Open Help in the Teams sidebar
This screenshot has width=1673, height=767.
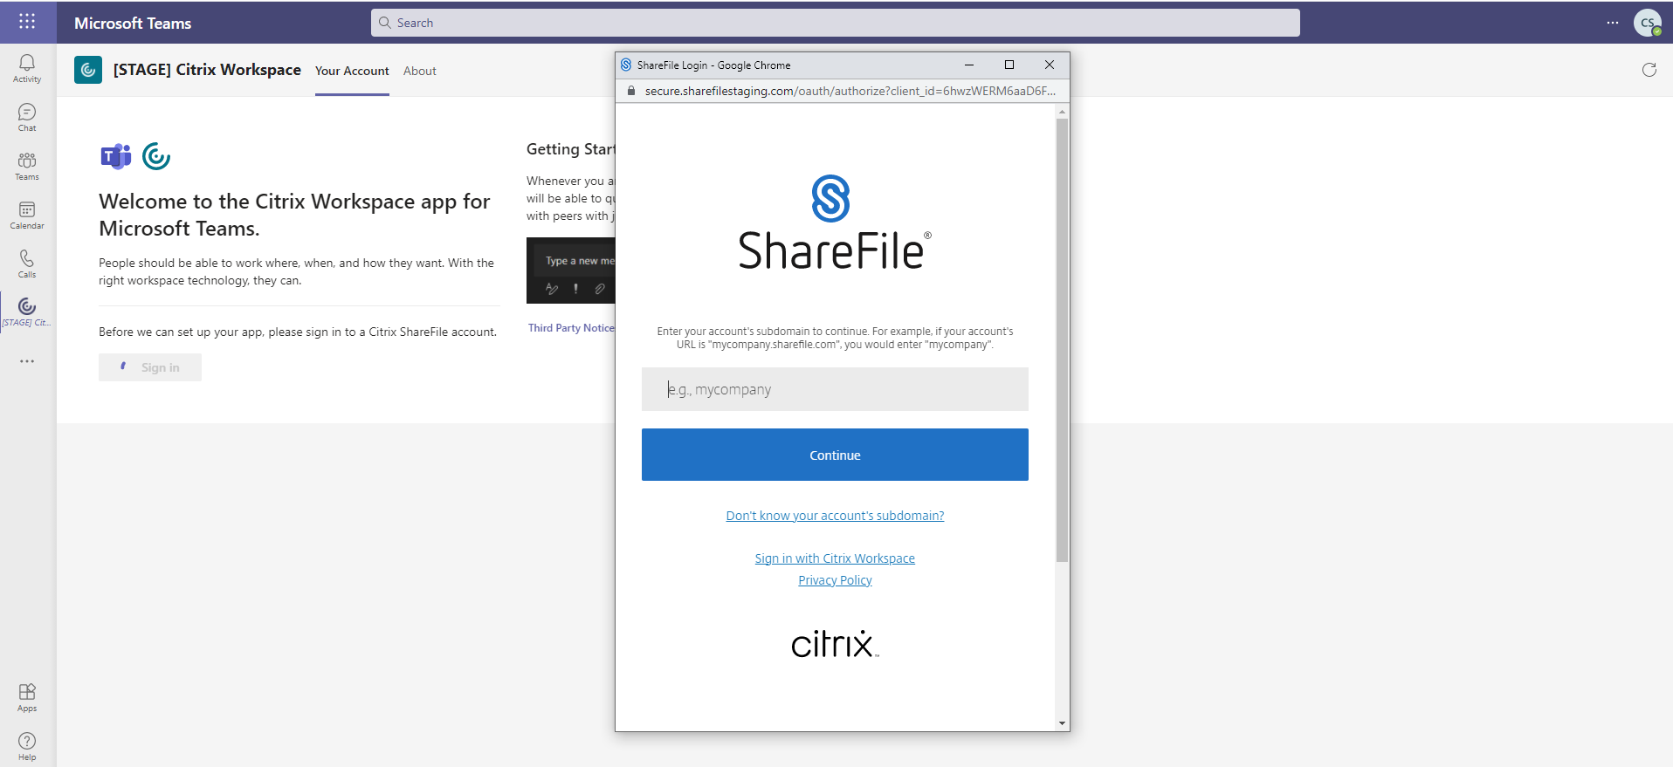tap(27, 746)
